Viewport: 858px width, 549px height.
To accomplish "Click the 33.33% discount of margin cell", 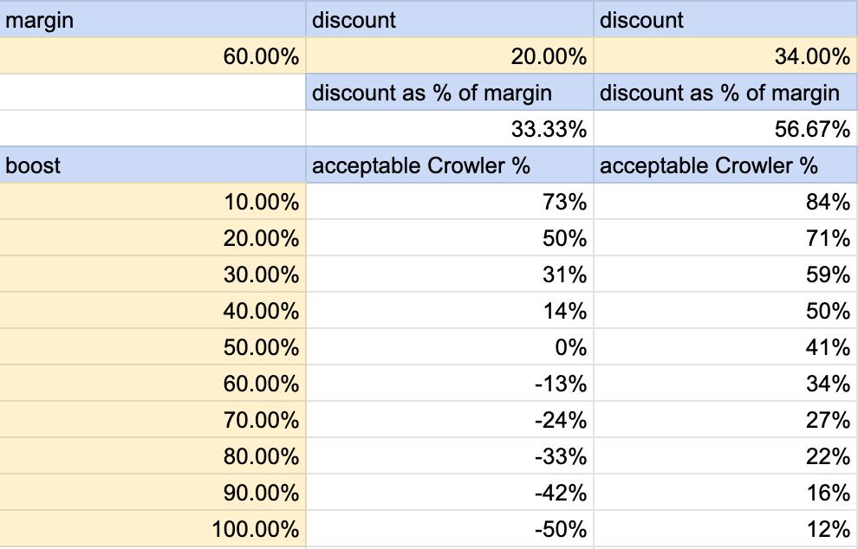I will pos(450,129).
